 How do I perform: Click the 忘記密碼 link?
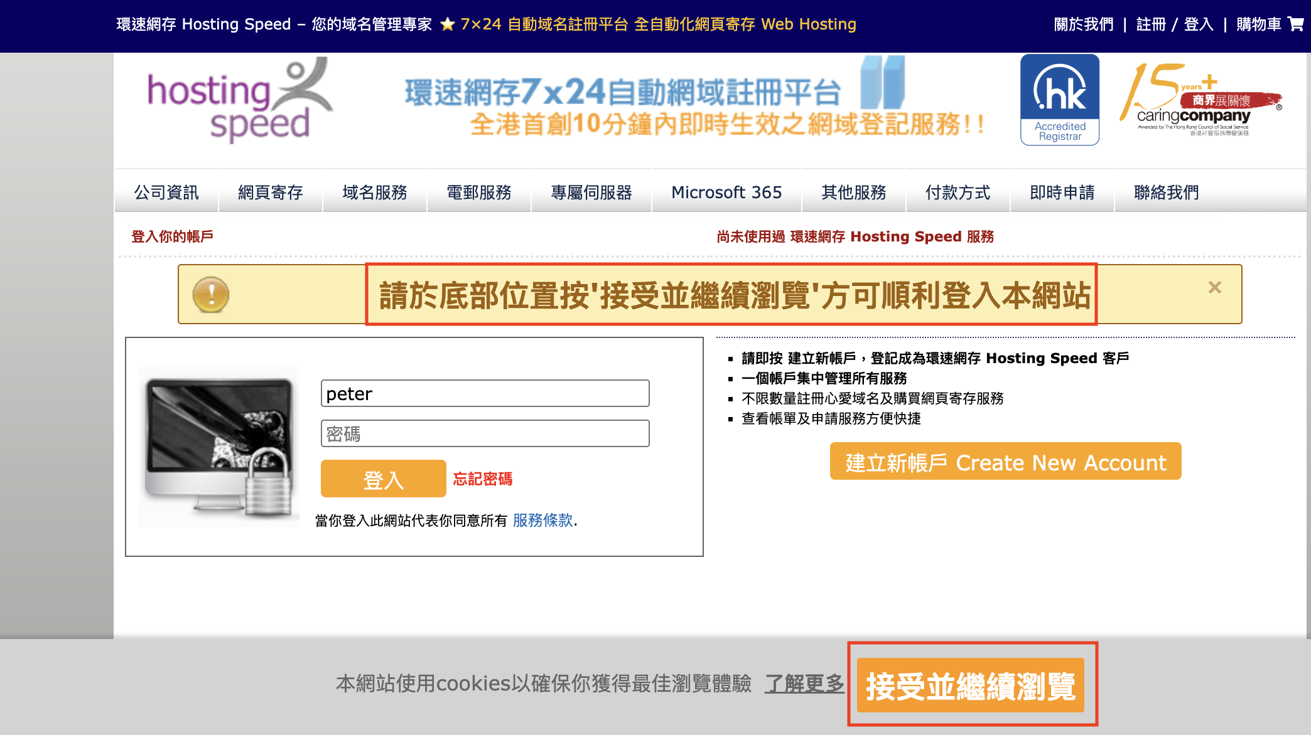coord(482,479)
